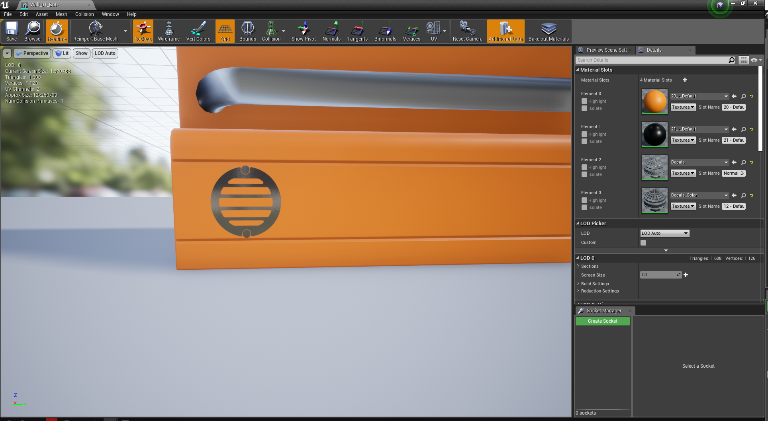Display mesh Tangents

[x=357, y=31]
